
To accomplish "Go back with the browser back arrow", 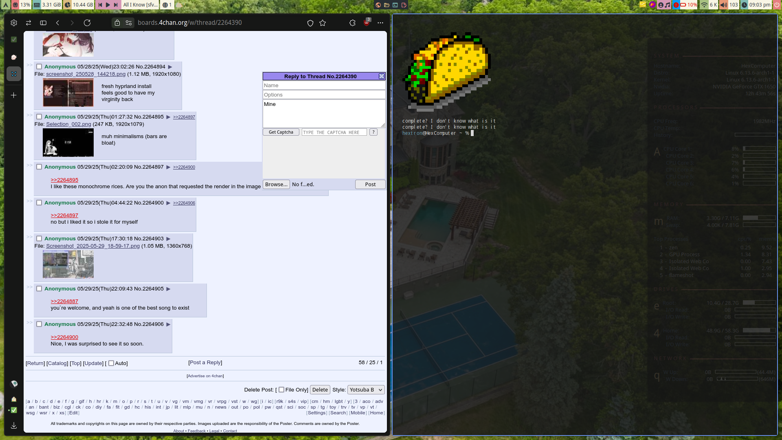I will coord(58,23).
